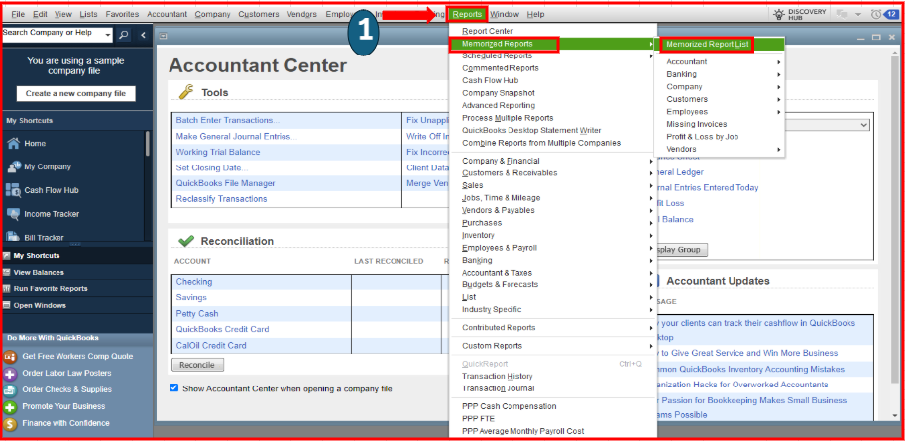Select Run Favorite Reports pane
The image size is (905, 441).
tap(76, 288)
